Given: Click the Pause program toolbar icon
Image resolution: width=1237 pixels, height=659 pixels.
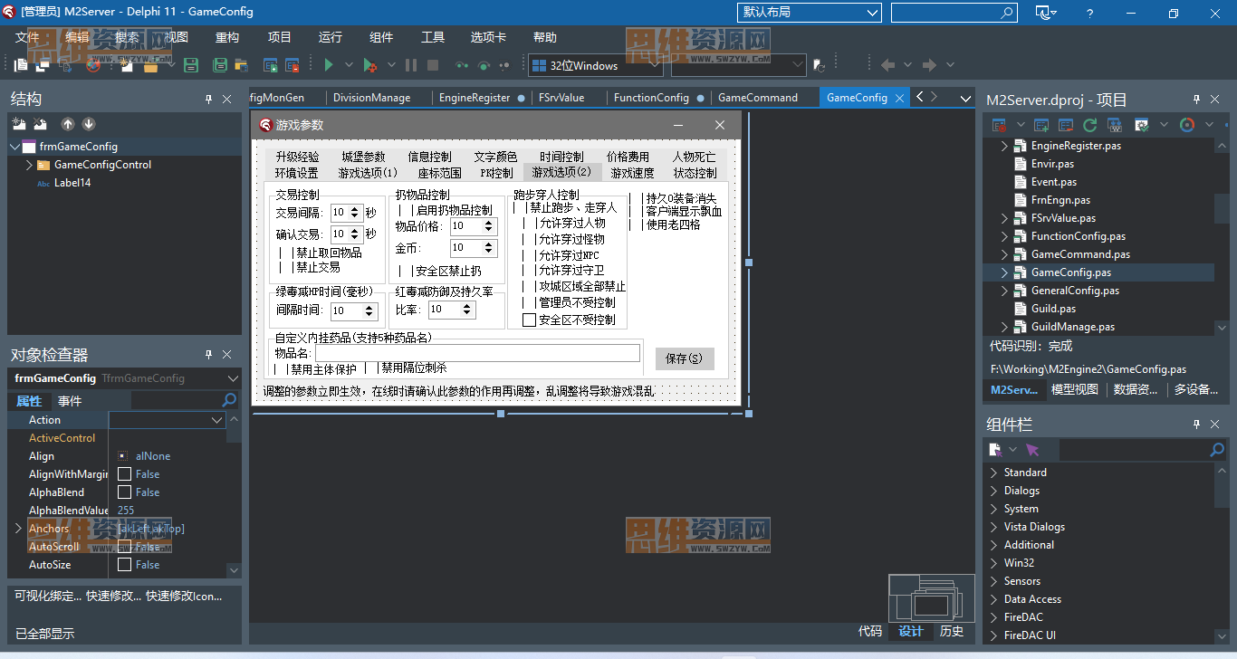Looking at the screenshot, I should tap(411, 65).
